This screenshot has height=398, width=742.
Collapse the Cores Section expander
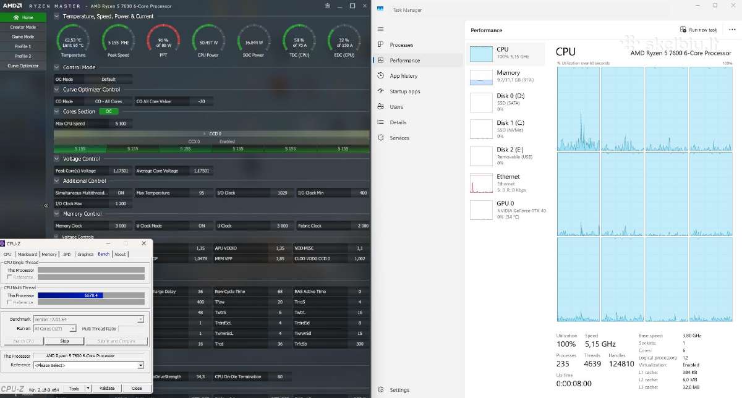[x=57, y=112]
